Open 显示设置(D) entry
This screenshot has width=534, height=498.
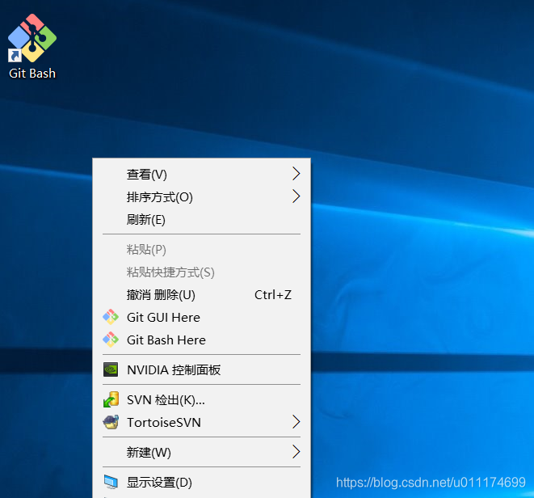[x=202, y=482]
